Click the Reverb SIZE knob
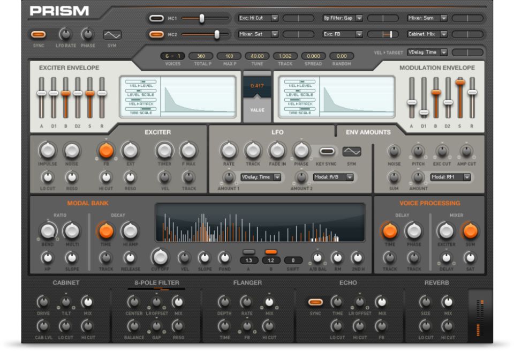514x351 pixels. point(426,302)
